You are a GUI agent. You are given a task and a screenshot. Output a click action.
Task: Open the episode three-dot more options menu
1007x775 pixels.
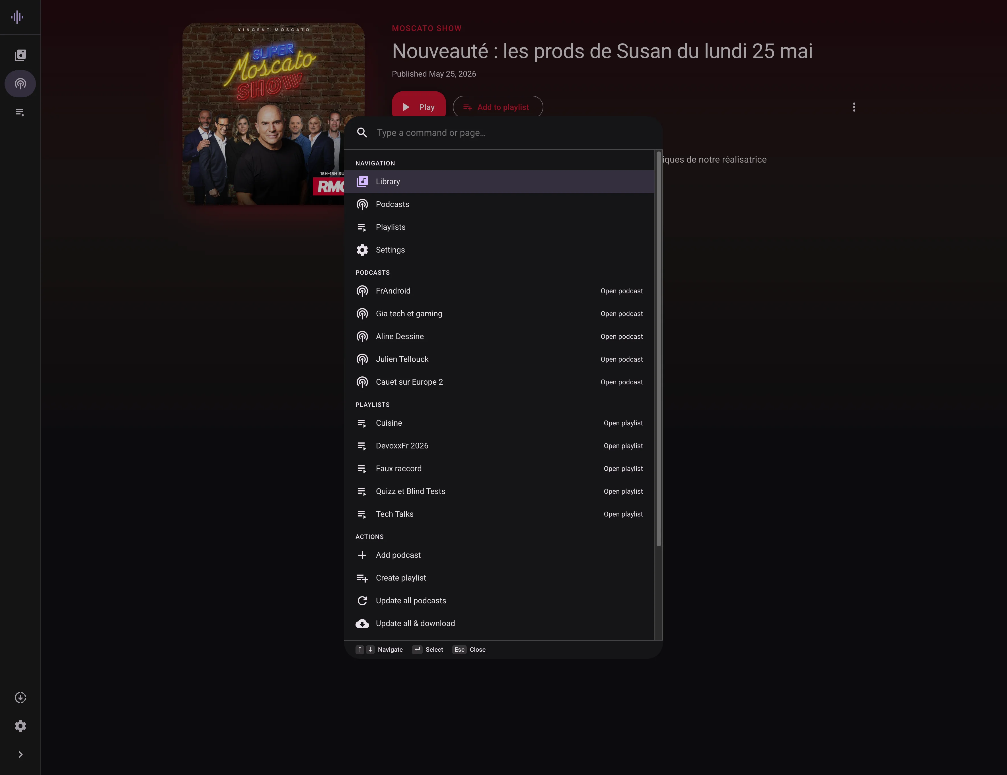(x=854, y=107)
